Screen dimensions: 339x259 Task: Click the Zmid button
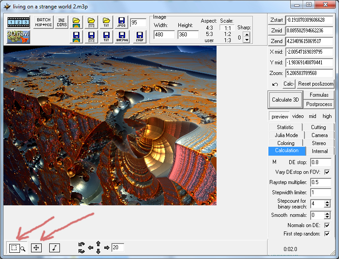[276, 31]
